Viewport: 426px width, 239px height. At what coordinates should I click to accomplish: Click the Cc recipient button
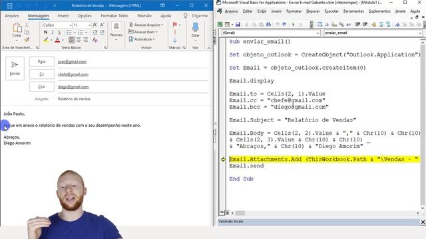tap(41, 74)
